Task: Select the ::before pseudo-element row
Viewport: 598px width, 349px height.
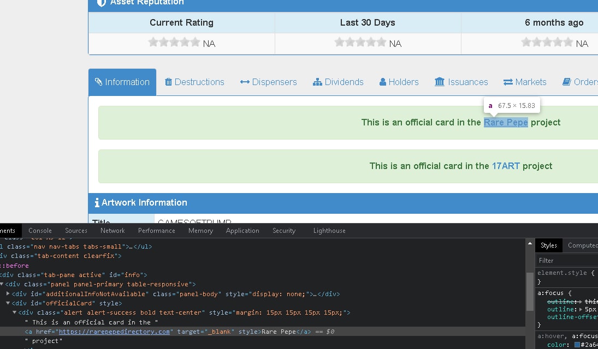Action: click(262, 266)
